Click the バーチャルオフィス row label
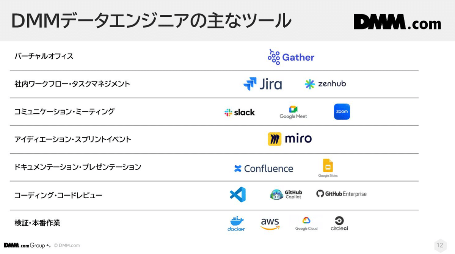The width and height of the screenshot is (455, 254). point(44,56)
